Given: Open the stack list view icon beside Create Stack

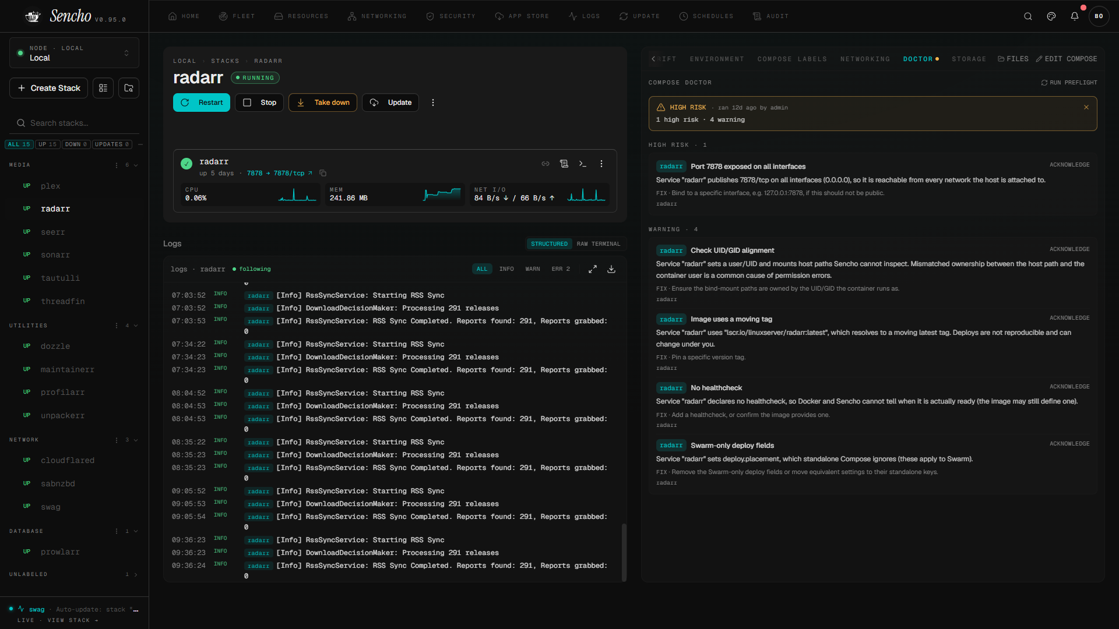Looking at the screenshot, I should [x=103, y=88].
